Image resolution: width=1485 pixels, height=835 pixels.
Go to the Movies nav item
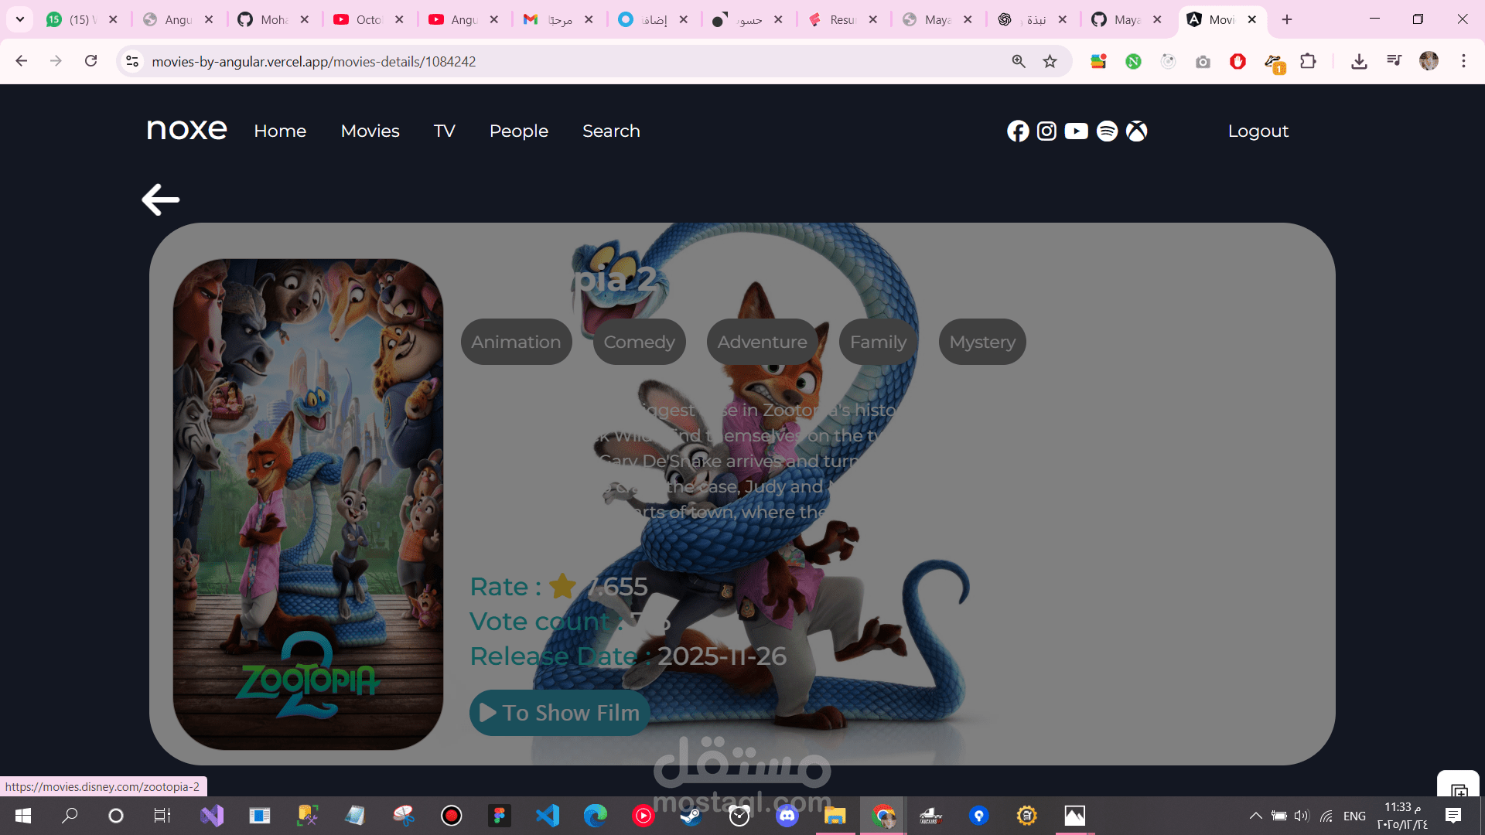(370, 131)
